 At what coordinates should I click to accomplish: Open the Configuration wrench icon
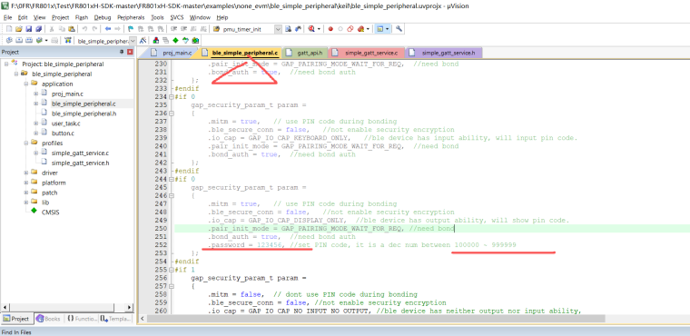point(399,29)
